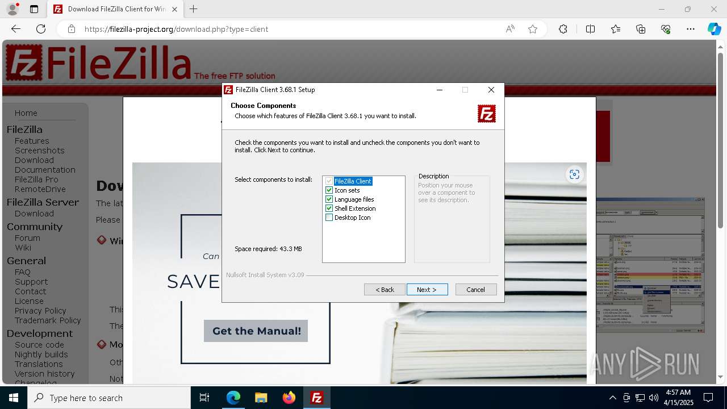Click the Read aloud icon

click(510, 29)
